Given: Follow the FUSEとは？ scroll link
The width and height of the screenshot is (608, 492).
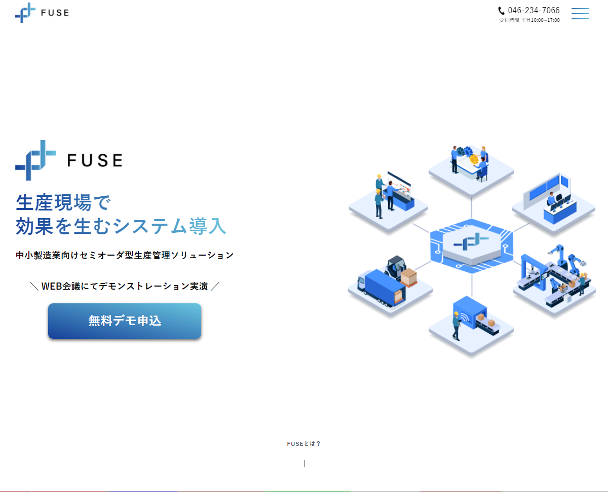Looking at the screenshot, I should [304, 444].
